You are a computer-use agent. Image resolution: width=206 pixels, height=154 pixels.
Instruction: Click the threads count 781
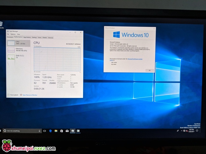click(44, 83)
